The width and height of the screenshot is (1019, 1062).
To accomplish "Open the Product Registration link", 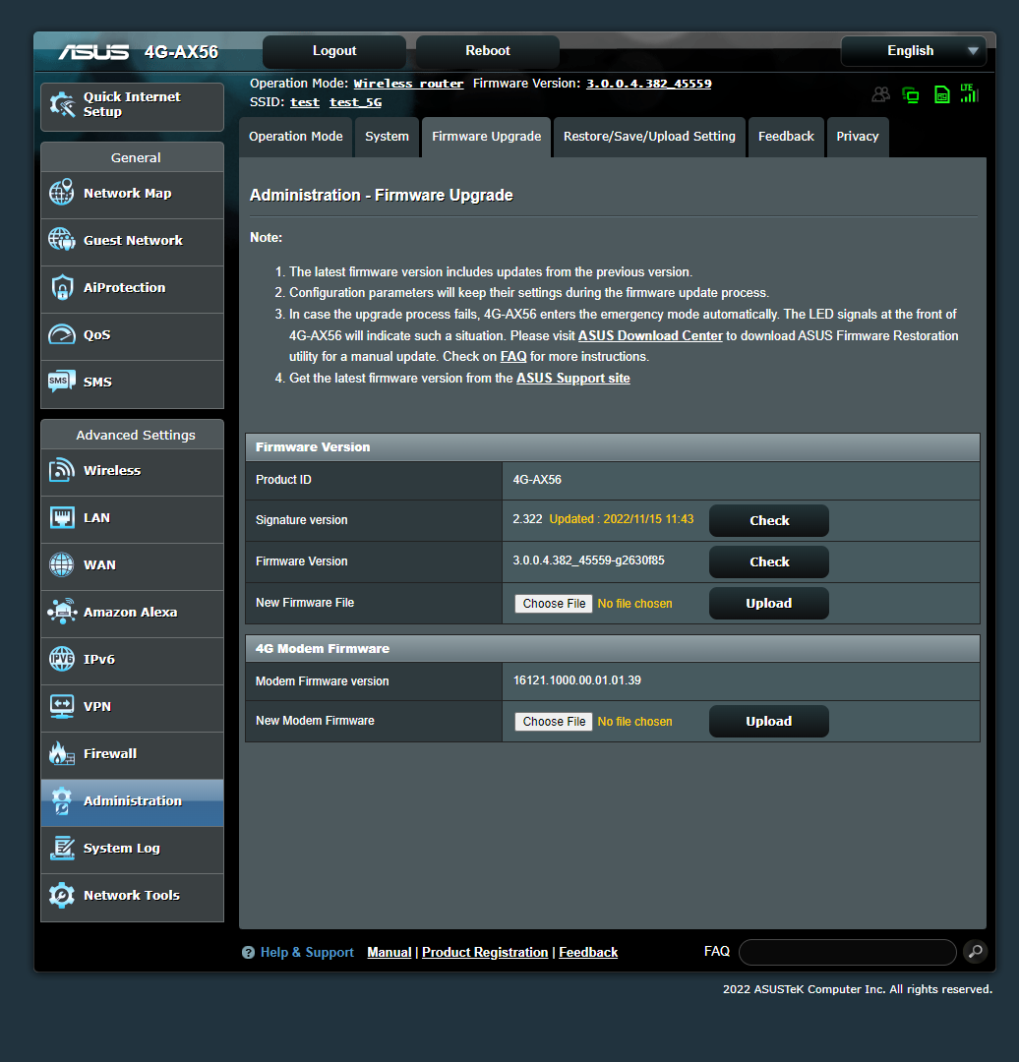I will [485, 952].
